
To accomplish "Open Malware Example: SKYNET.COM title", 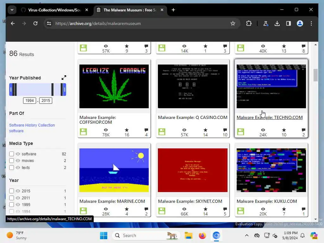I will coord(190,201).
